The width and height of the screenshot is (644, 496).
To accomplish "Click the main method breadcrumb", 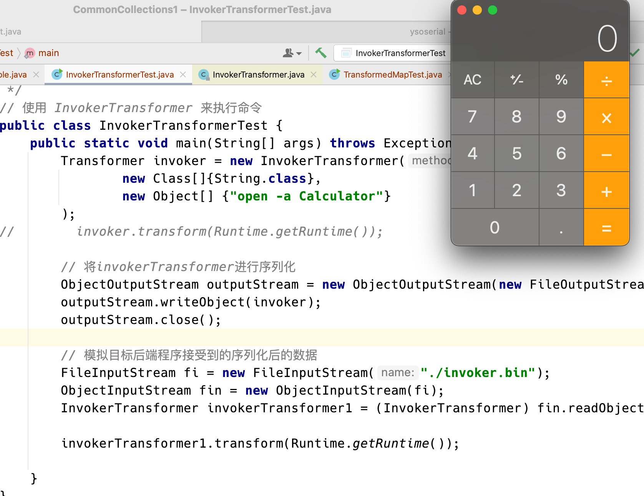I will click(49, 53).
